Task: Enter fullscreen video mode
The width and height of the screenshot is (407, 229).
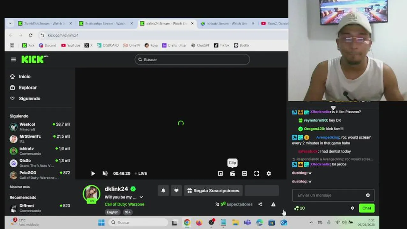Action: (x=256, y=173)
